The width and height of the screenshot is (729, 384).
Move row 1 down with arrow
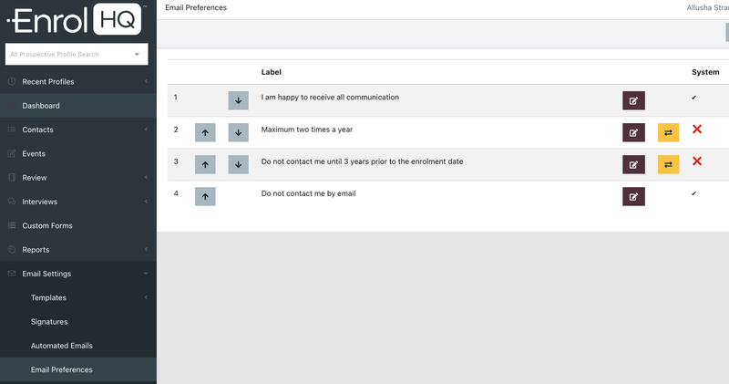(238, 100)
